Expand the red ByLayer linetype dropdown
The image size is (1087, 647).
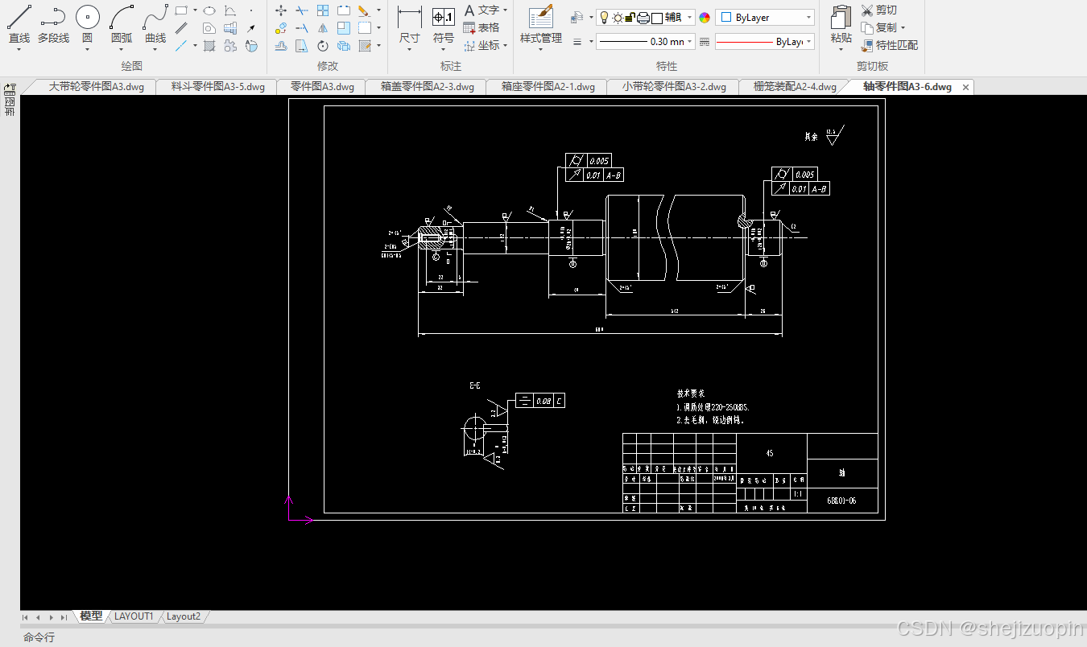pyautogui.click(x=765, y=41)
